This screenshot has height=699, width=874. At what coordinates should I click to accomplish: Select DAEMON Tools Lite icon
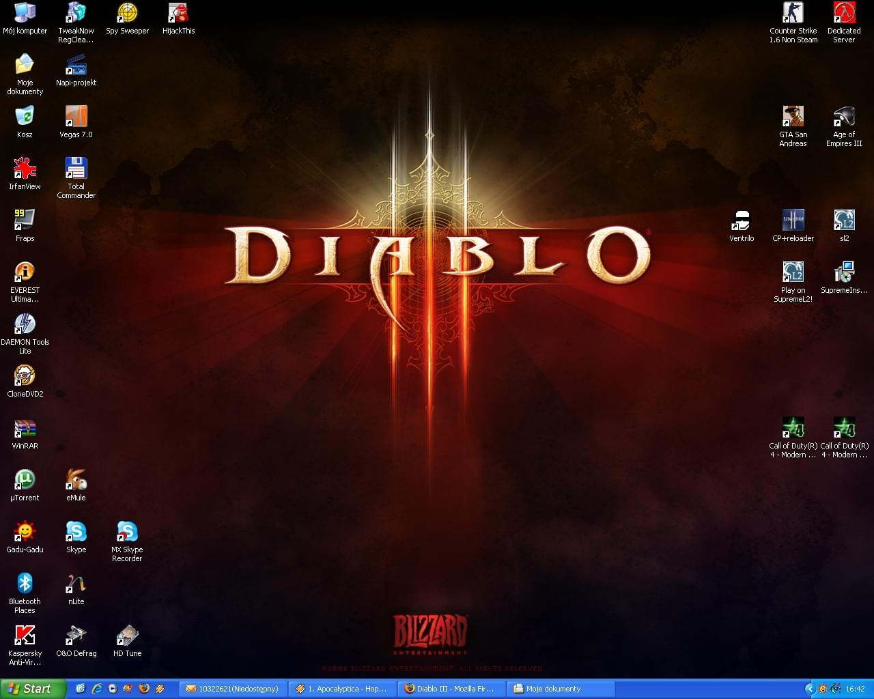tap(25, 334)
